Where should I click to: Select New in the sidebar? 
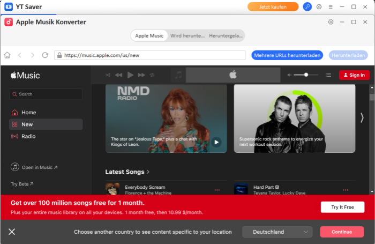point(46,124)
